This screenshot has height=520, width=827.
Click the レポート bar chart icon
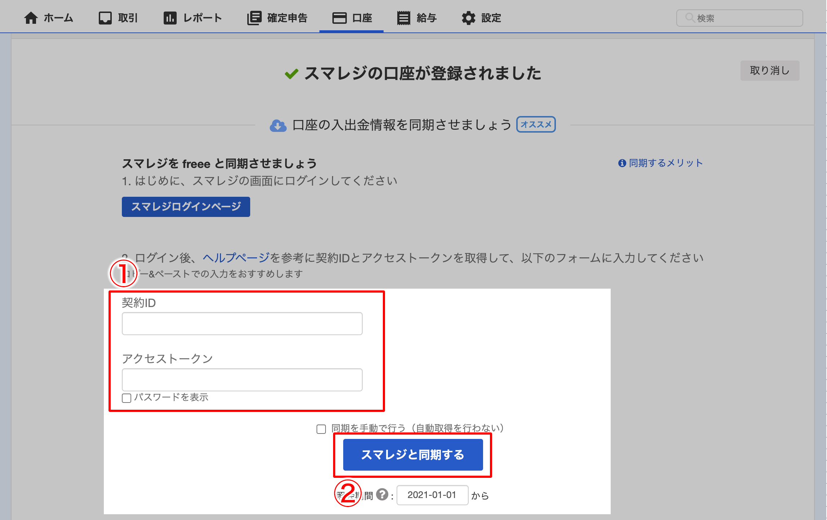[x=170, y=18]
